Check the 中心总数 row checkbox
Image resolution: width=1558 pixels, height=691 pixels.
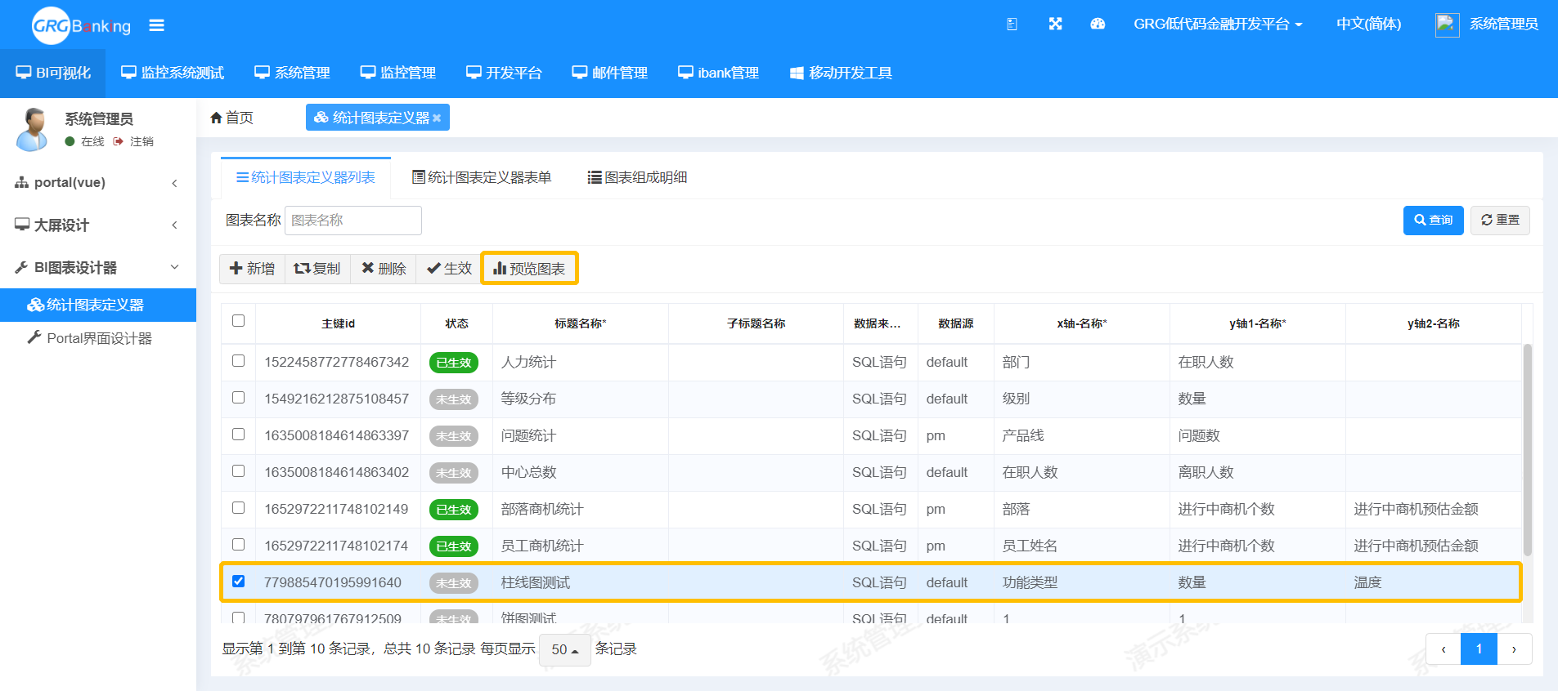point(238,470)
